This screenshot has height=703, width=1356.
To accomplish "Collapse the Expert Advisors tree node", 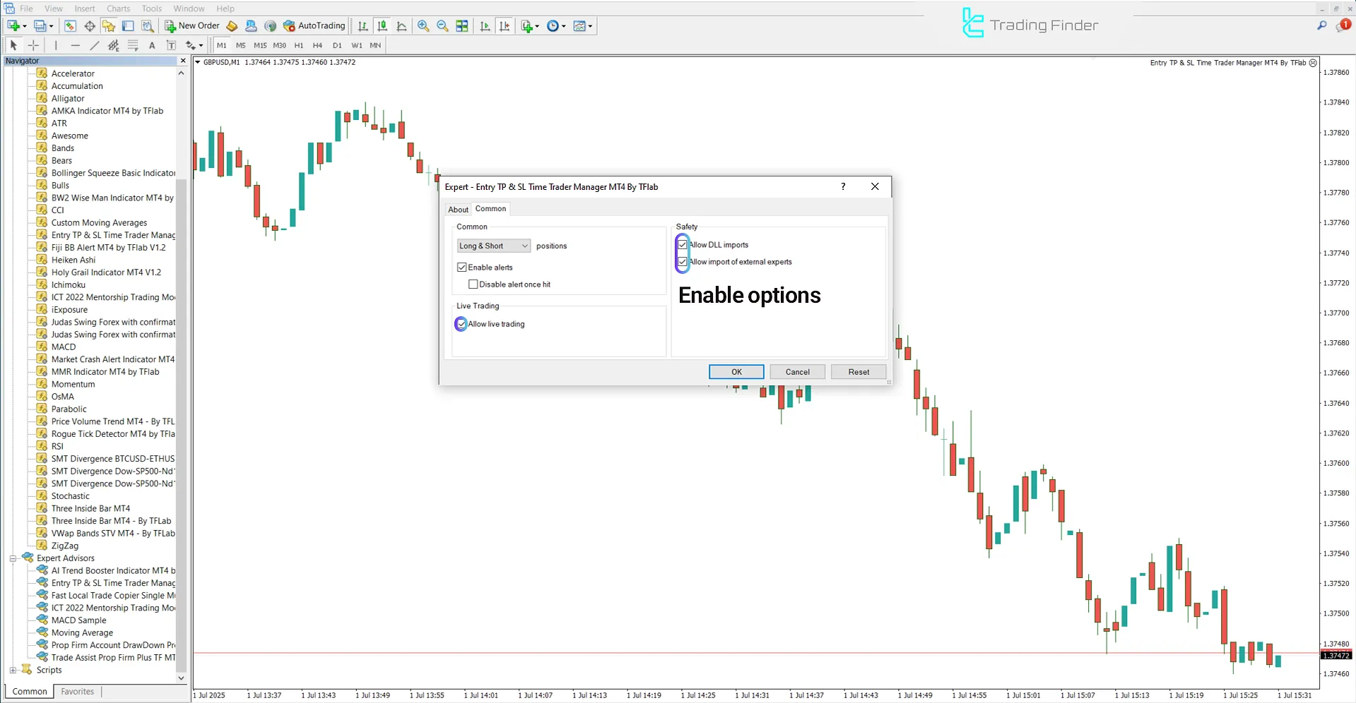I will click(x=13, y=558).
